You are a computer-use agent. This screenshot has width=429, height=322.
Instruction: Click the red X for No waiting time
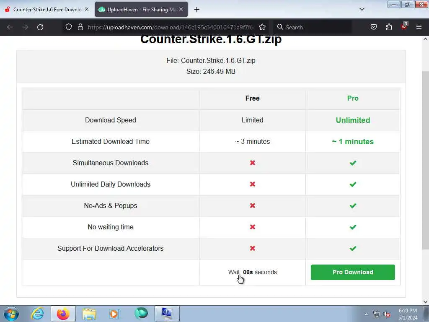coord(253,227)
